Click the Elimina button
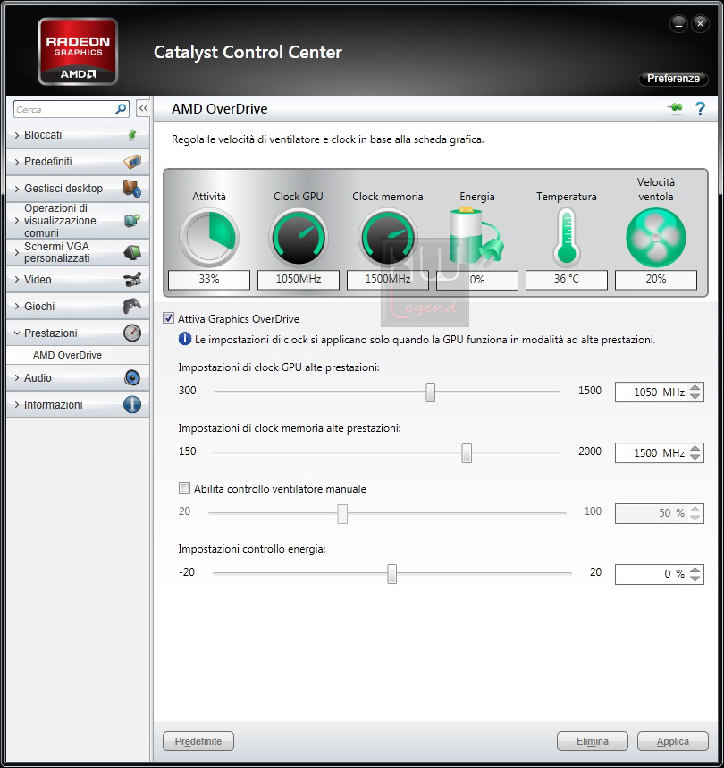 (593, 741)
